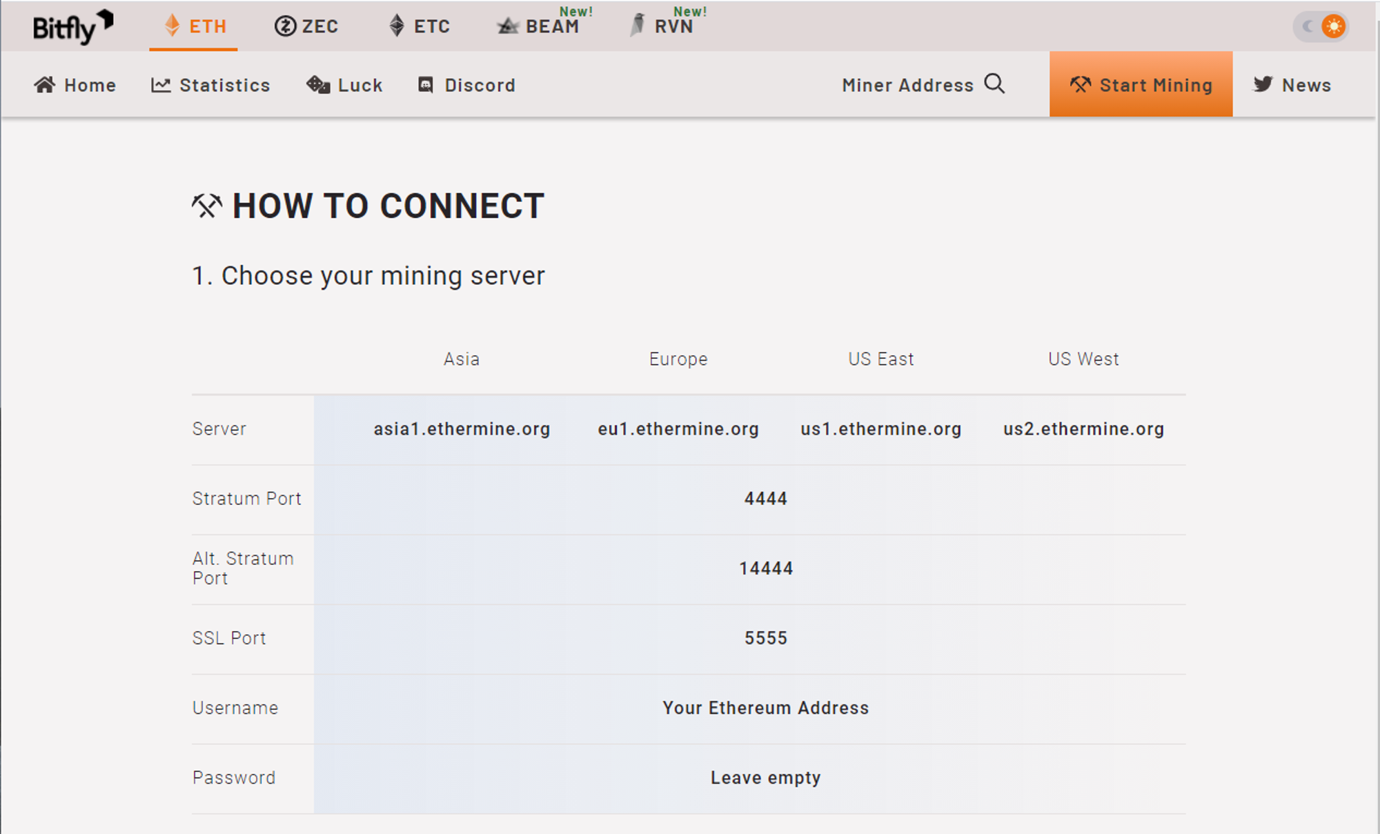Click the pickaxe icon beside HOW TO CONNECT
1380x834 pixels.
click(207, 206)
